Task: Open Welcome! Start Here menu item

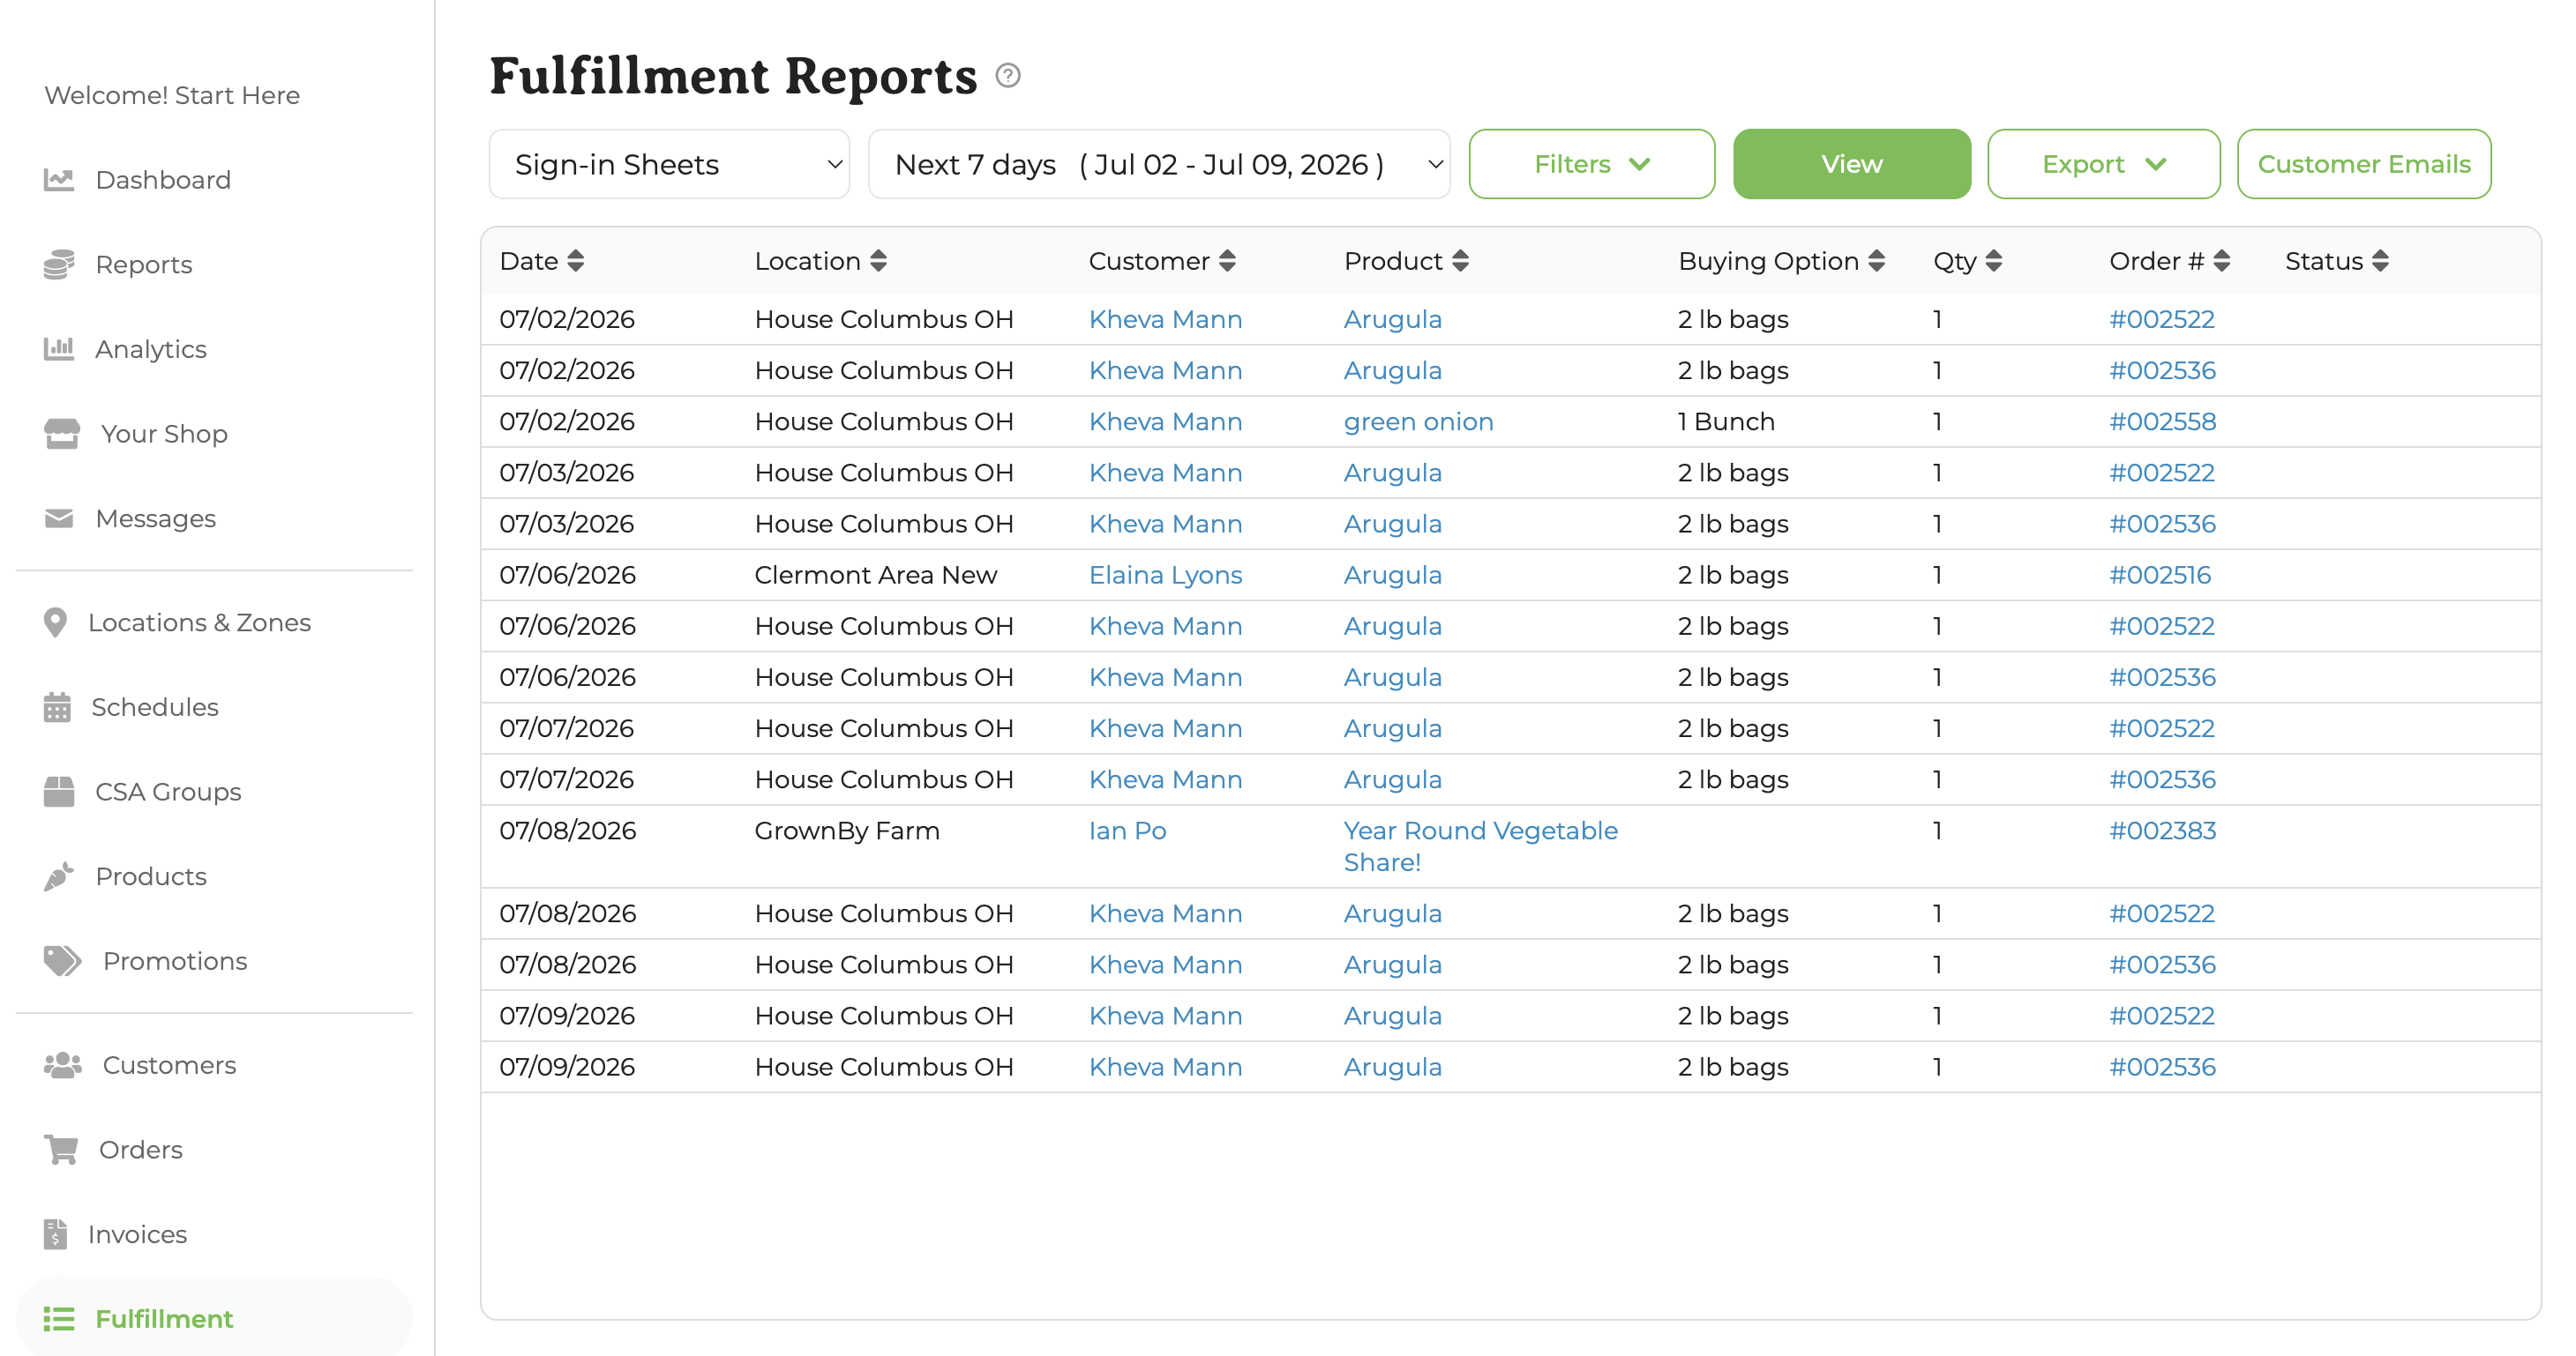Action: tap(172, 95)
